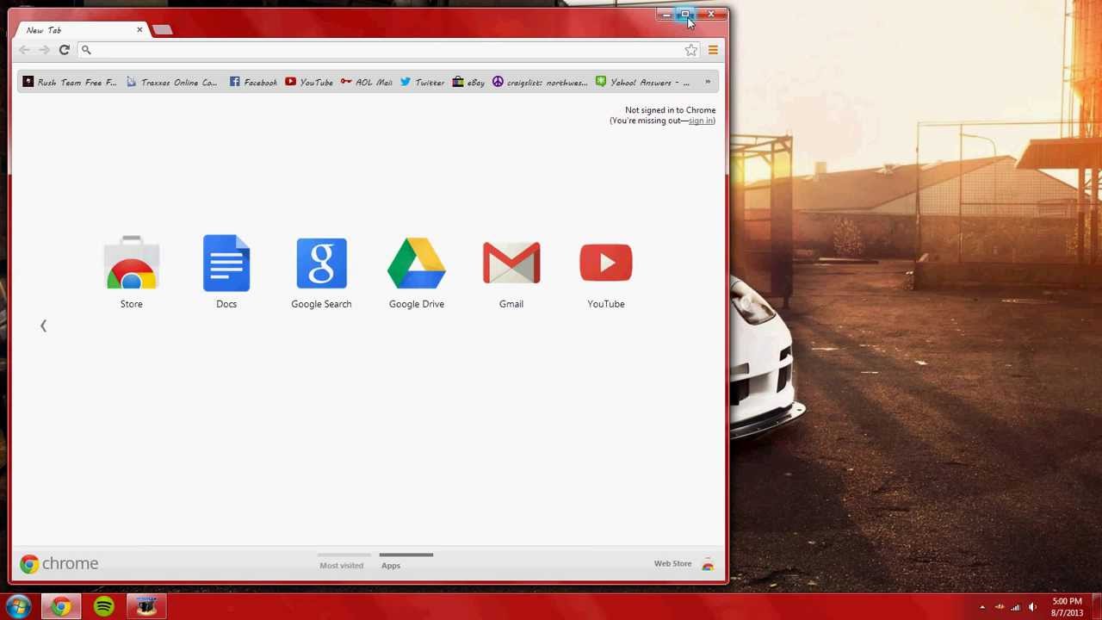Go to previous page with left chevron
1102x620 pixels.
(x=43, y=325)
